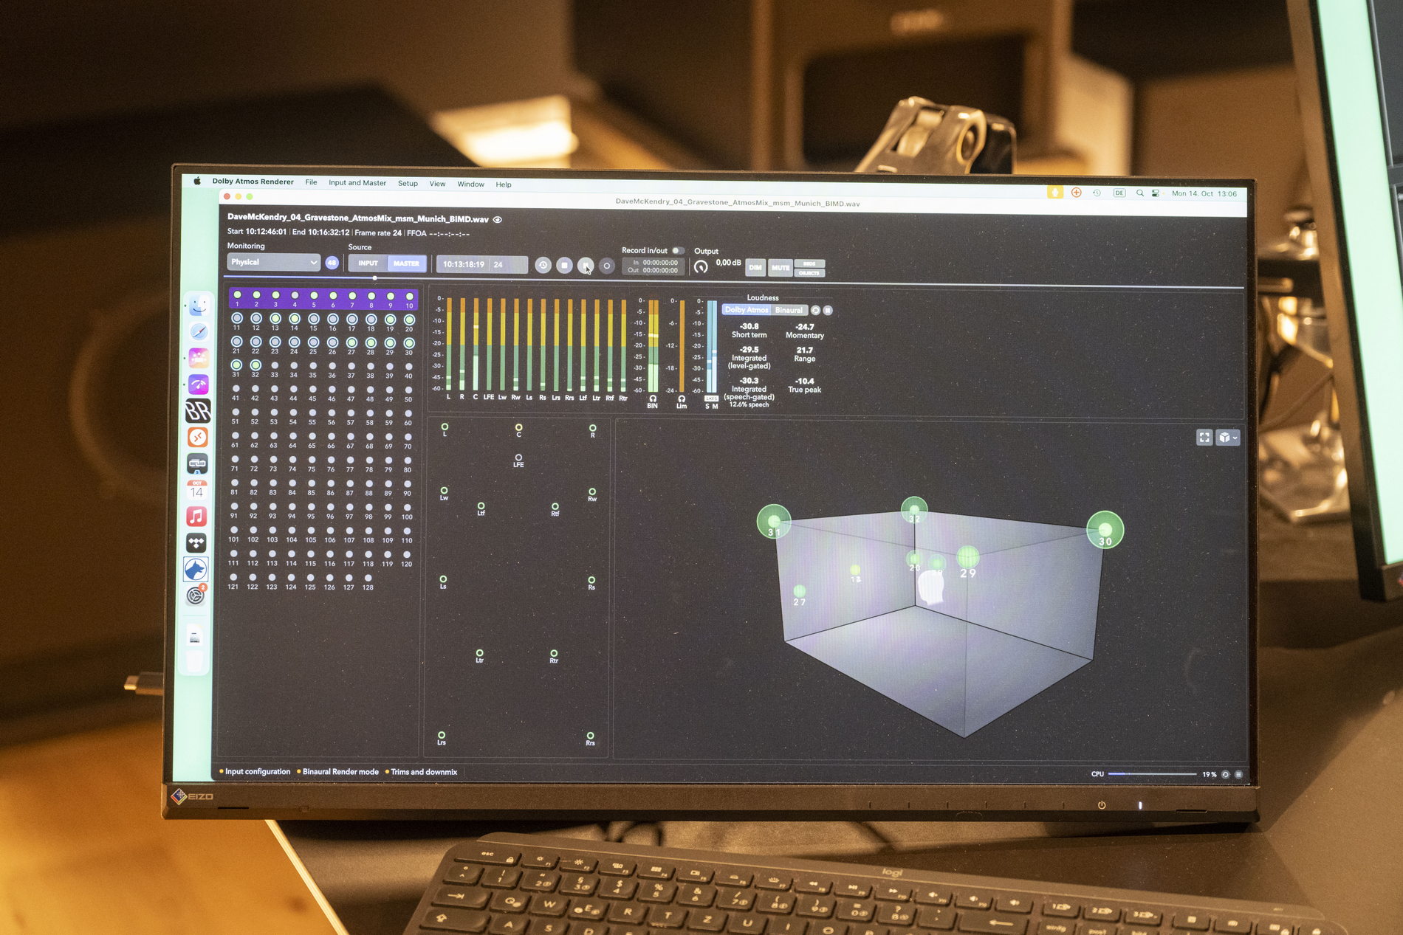Click the output level knob icon
Viewport: 1403px width, 935px height.
(x=701, y=266)
